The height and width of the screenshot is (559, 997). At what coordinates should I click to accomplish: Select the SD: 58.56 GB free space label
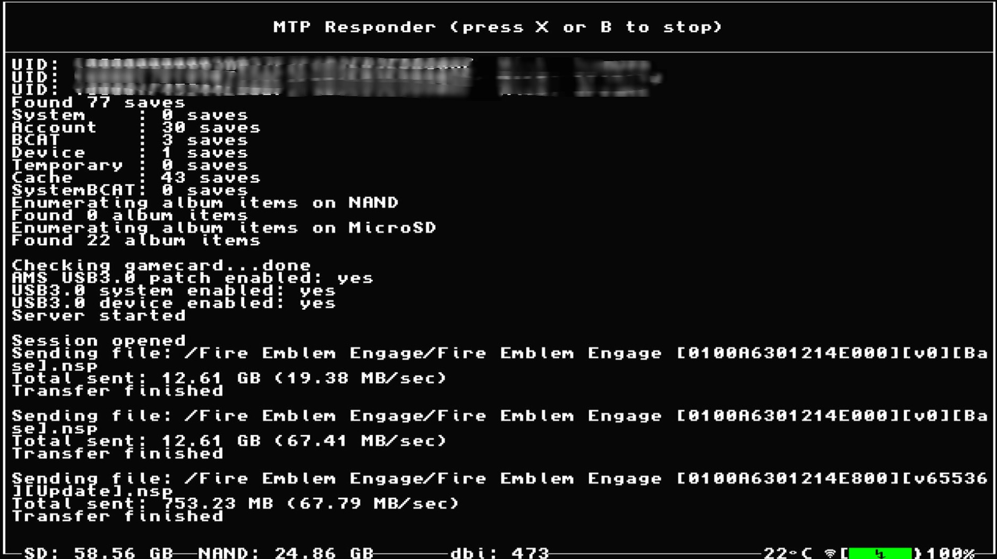99,553
